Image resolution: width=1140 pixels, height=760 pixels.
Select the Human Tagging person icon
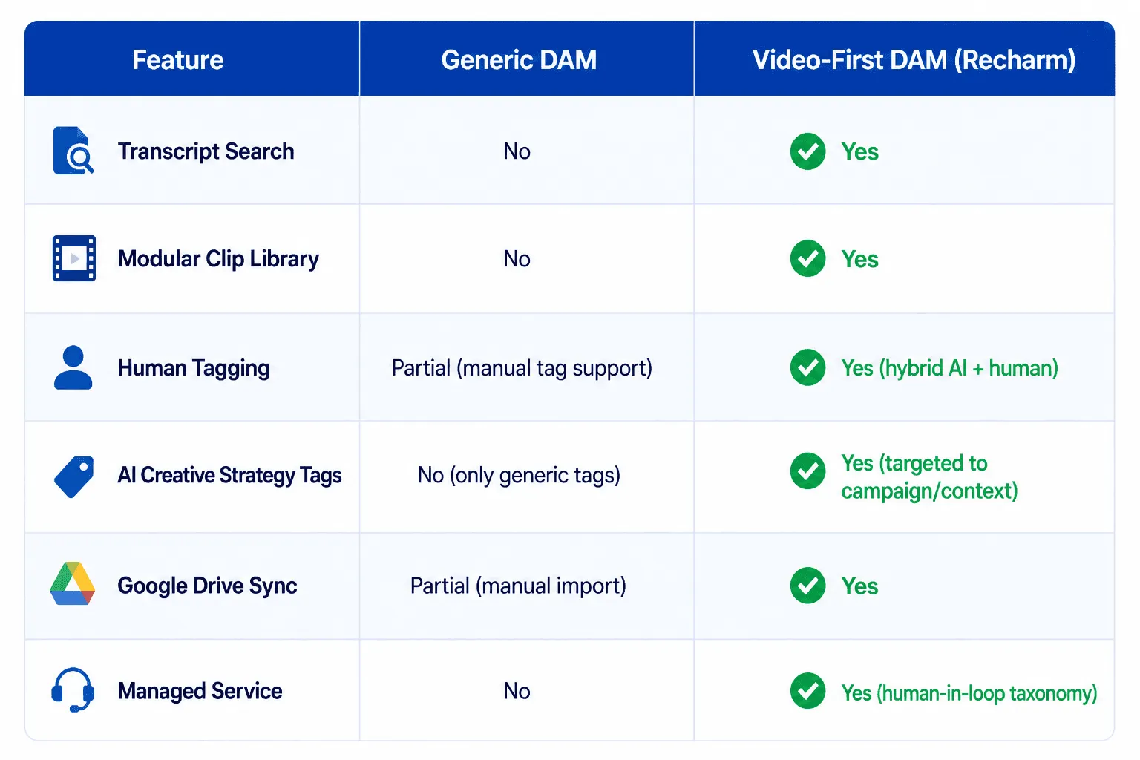tap(73, 367)
